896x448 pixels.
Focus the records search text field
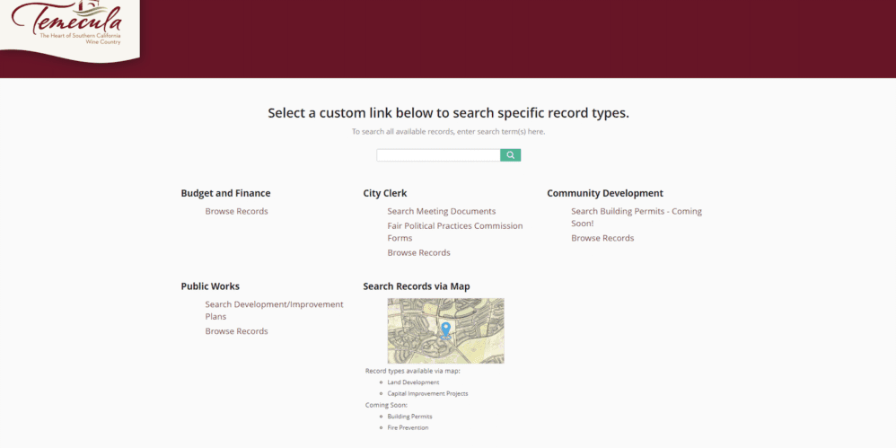(x=438, y=155)
